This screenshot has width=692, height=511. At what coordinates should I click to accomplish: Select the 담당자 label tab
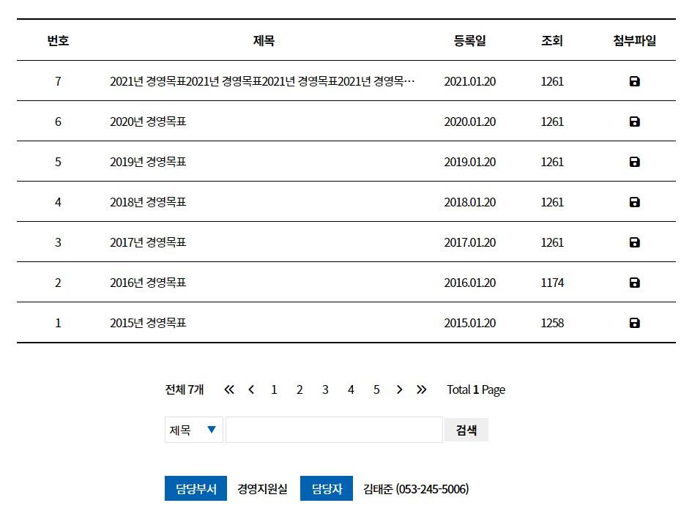click(x=327, y=488)
